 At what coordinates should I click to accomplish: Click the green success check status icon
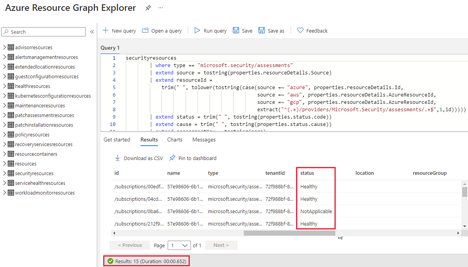pos(111,261)
